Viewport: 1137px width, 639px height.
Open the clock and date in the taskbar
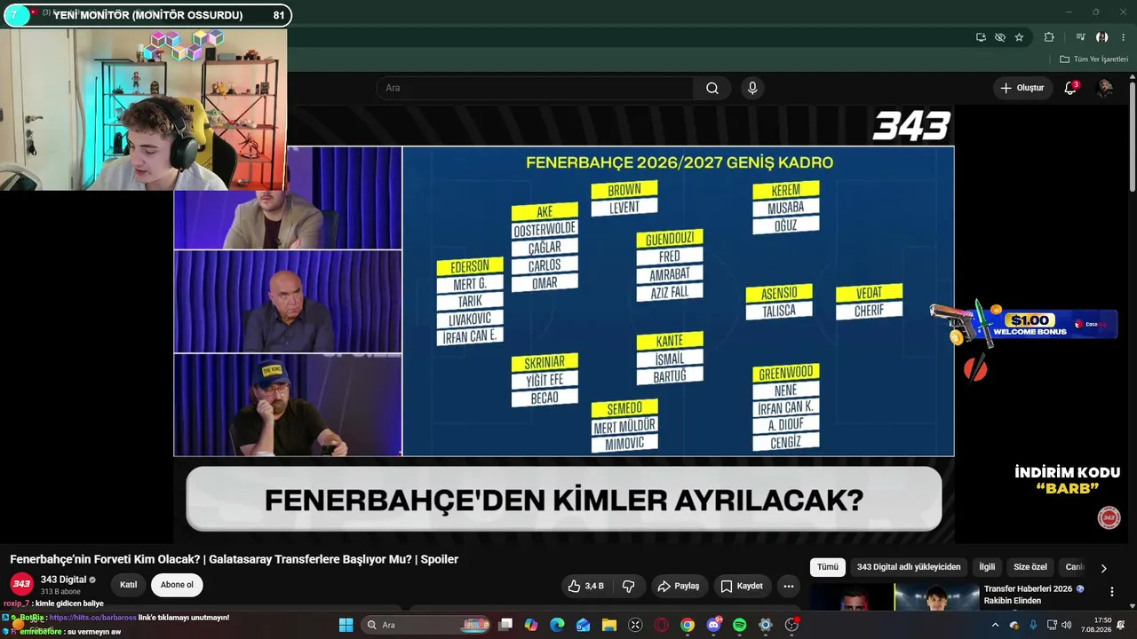[x=1096, y=625]
